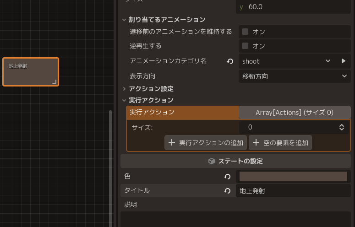
Task: Click the 色 property label
Action: (x=127, y=176)
